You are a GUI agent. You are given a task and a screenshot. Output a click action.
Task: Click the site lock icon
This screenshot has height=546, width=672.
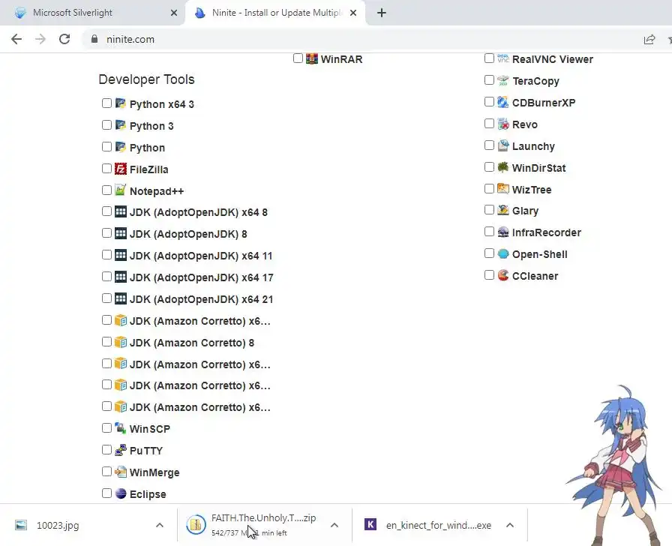point(94,39)
